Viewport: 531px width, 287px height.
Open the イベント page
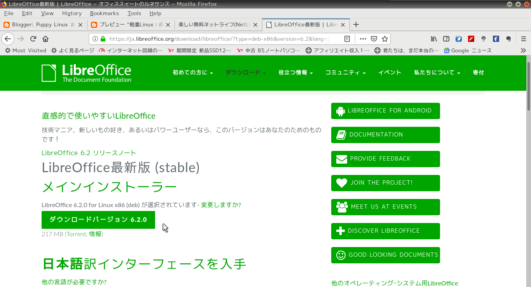(x=390, y=73)
